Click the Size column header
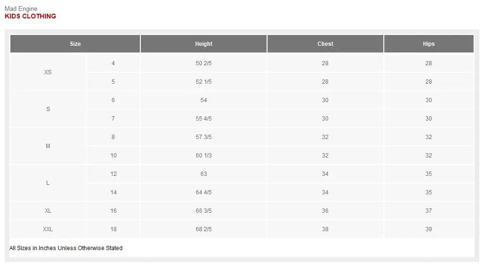Image resolution: width=484 pixels, height=269 pixels. (75, 44)
